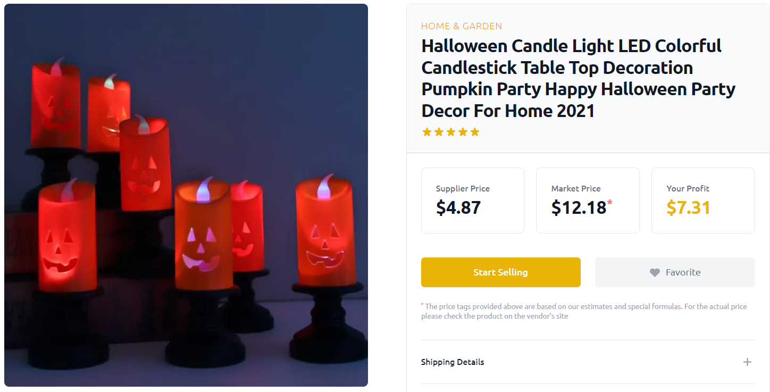Select the second rating star
The height and width of the screenshot is (392, 770).
point(439,131)
